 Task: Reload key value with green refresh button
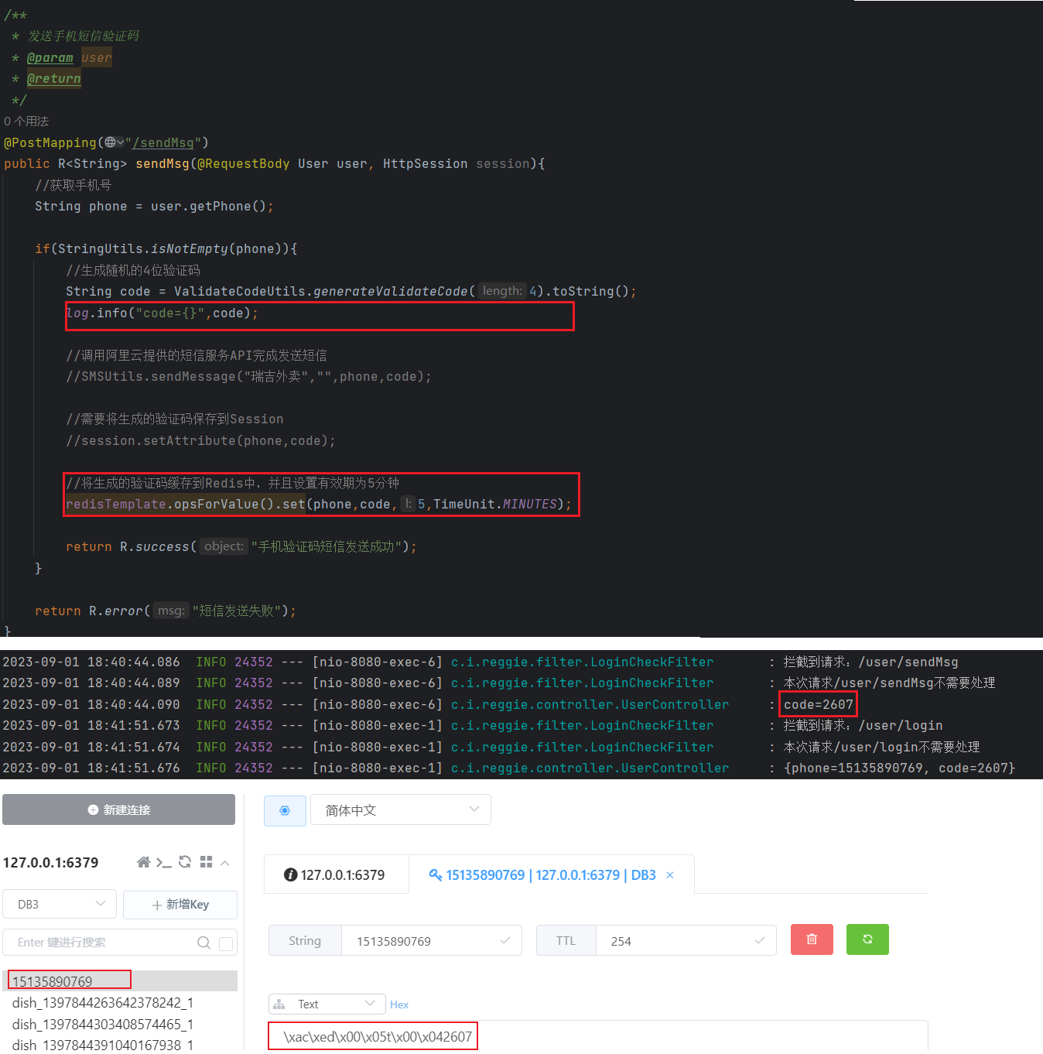click(x=867, y=939)
